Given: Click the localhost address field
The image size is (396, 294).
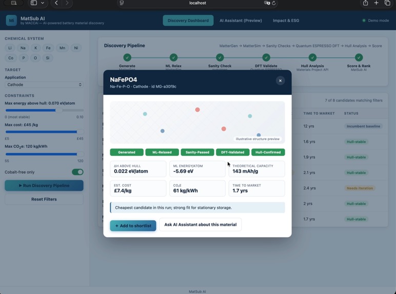Looking at the screenshot, I should pos(197,3).
